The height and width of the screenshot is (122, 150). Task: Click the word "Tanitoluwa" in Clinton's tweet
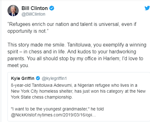coord(80,45)
